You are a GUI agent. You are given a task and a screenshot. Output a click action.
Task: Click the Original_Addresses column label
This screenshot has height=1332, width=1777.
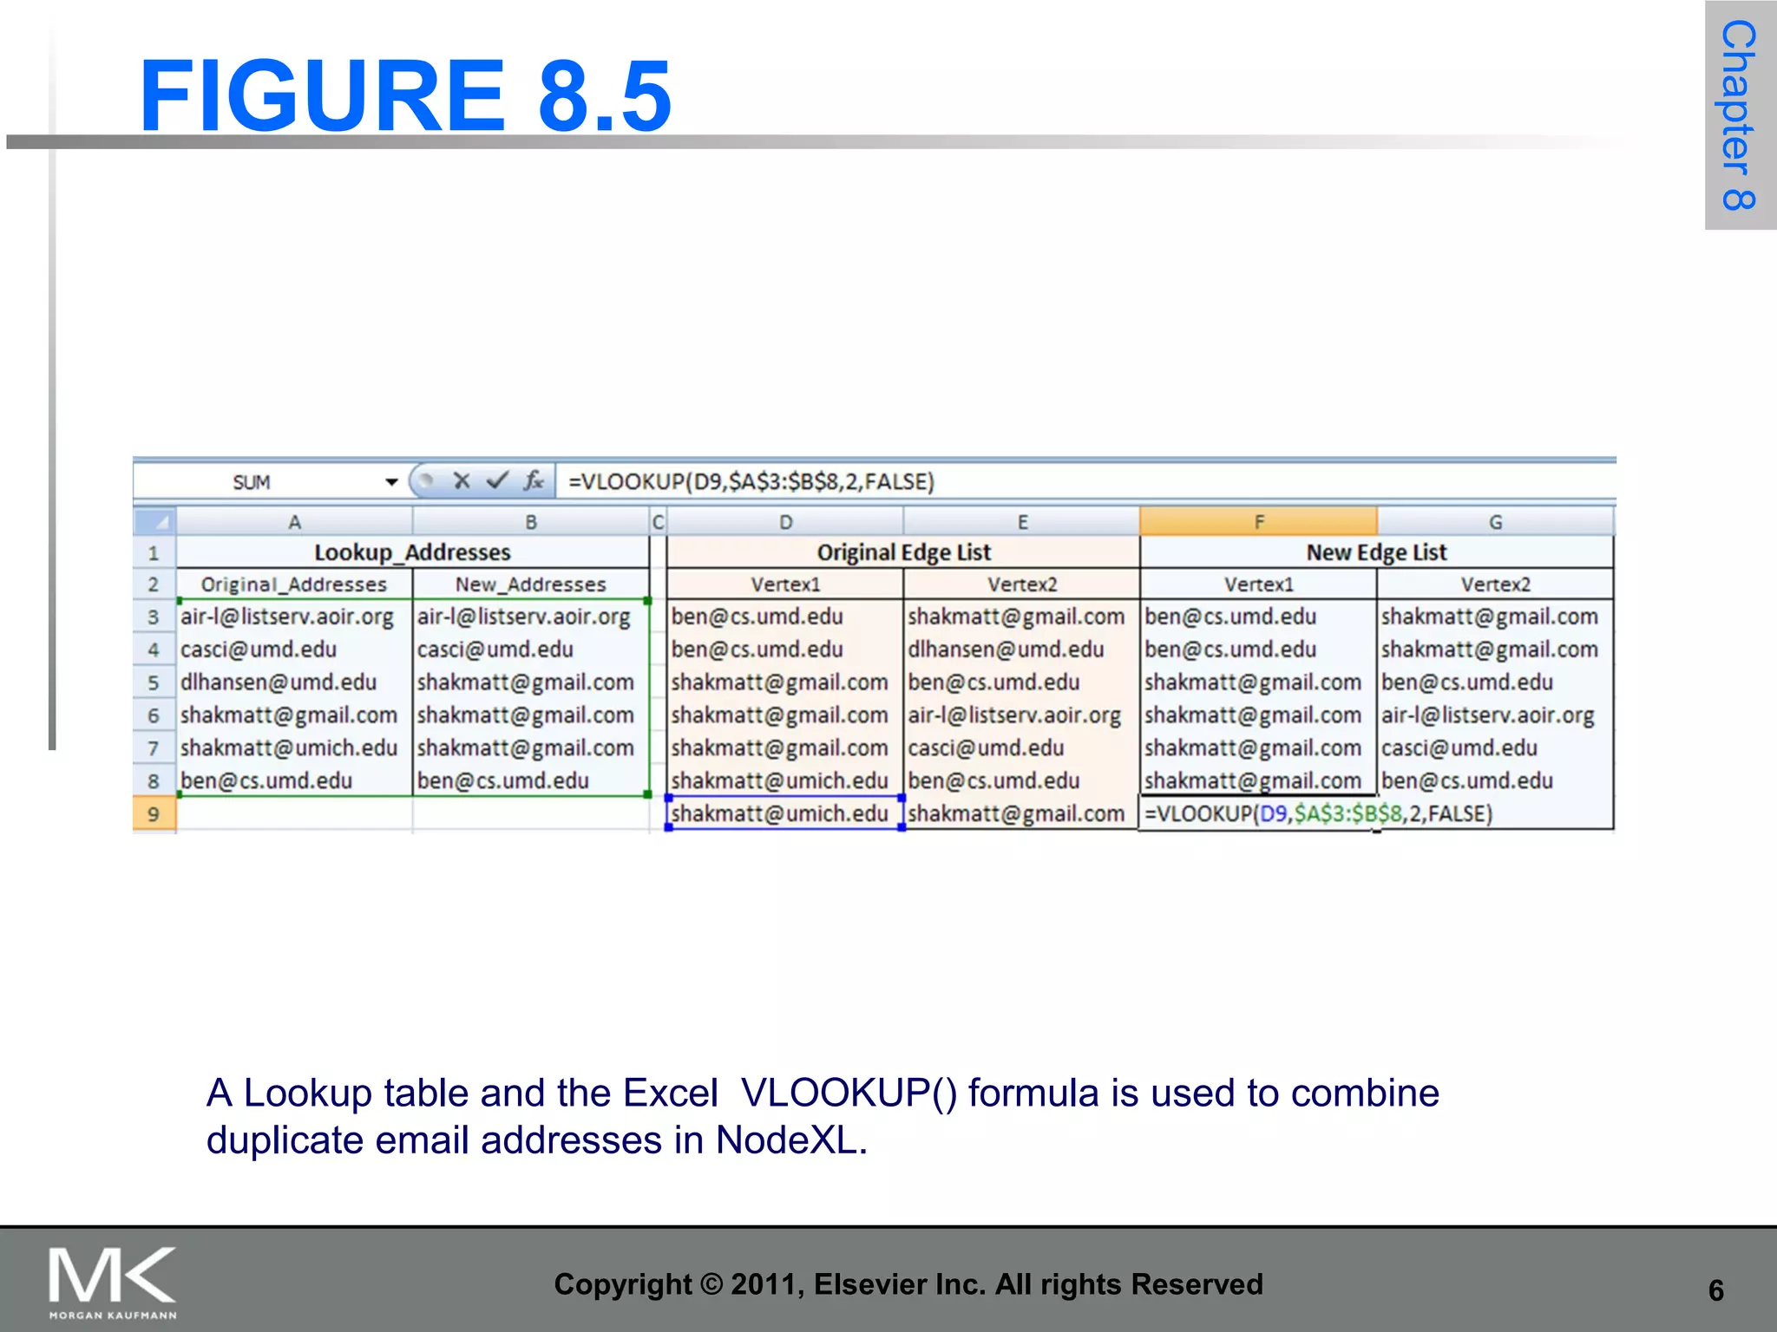[x=294, y=584]
